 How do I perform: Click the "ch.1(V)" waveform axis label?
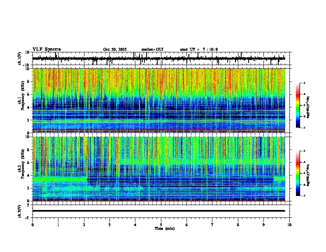[20, 58]
